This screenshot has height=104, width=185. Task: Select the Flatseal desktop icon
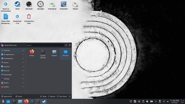(75, 5)
